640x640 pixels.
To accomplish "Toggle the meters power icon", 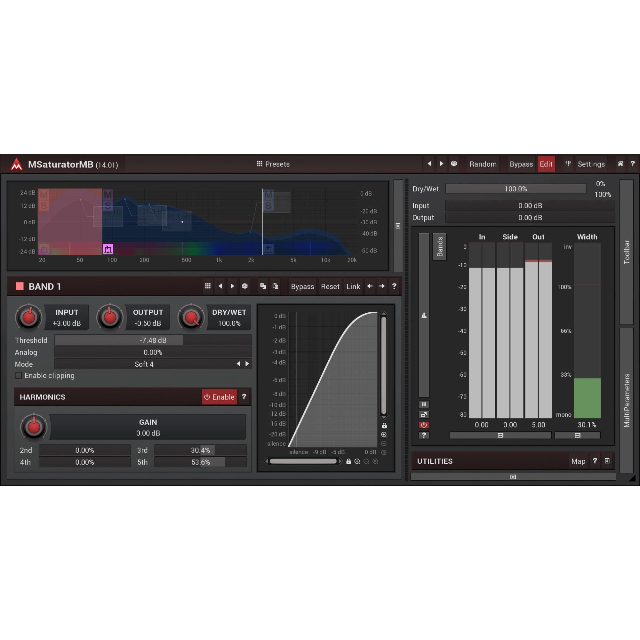I will 424,425.
